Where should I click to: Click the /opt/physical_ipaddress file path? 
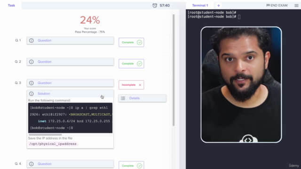(53, 144)
